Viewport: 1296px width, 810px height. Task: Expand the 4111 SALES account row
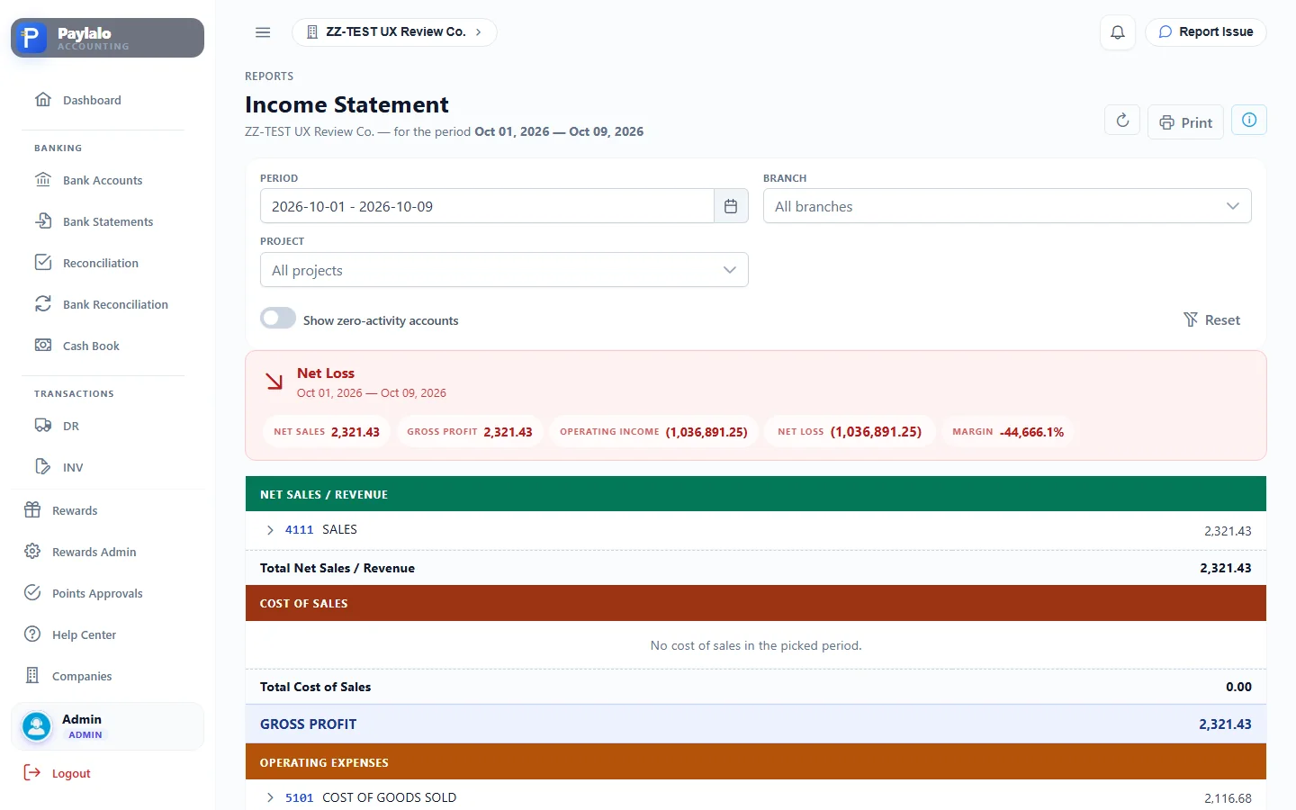pos(270,530)
